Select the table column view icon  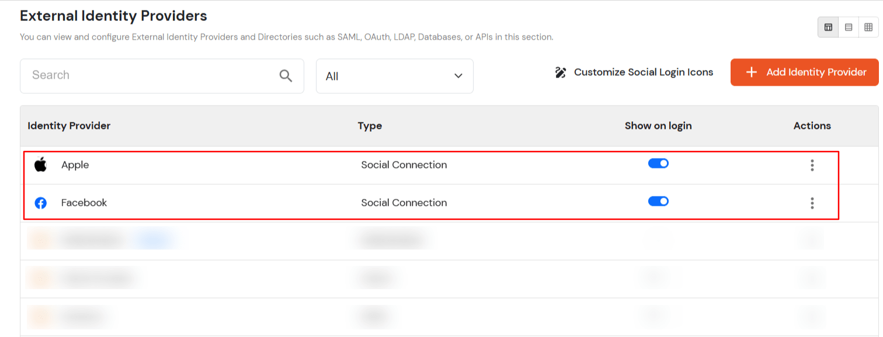(x=828, y=27)
